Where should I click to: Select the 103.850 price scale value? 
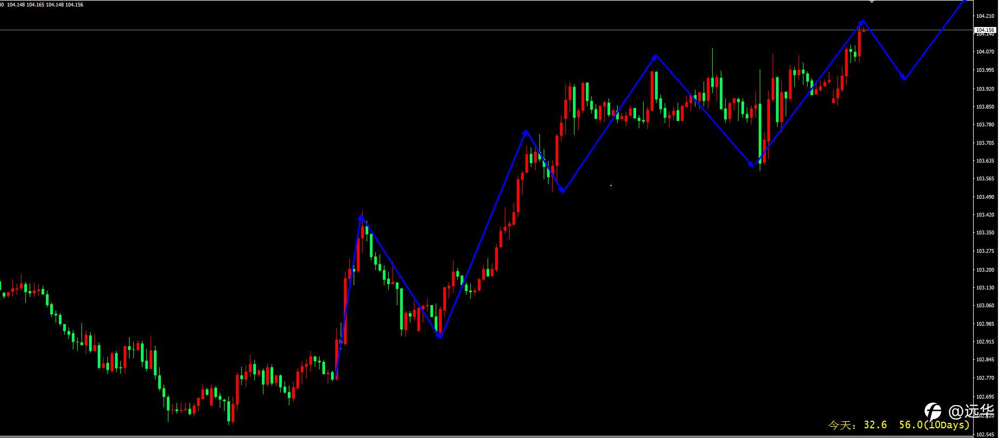coord(986,107)
